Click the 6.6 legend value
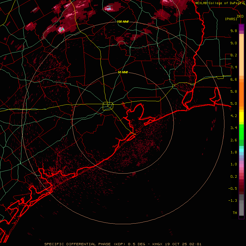This screenshot has width=246, height=246. [234, 80]
